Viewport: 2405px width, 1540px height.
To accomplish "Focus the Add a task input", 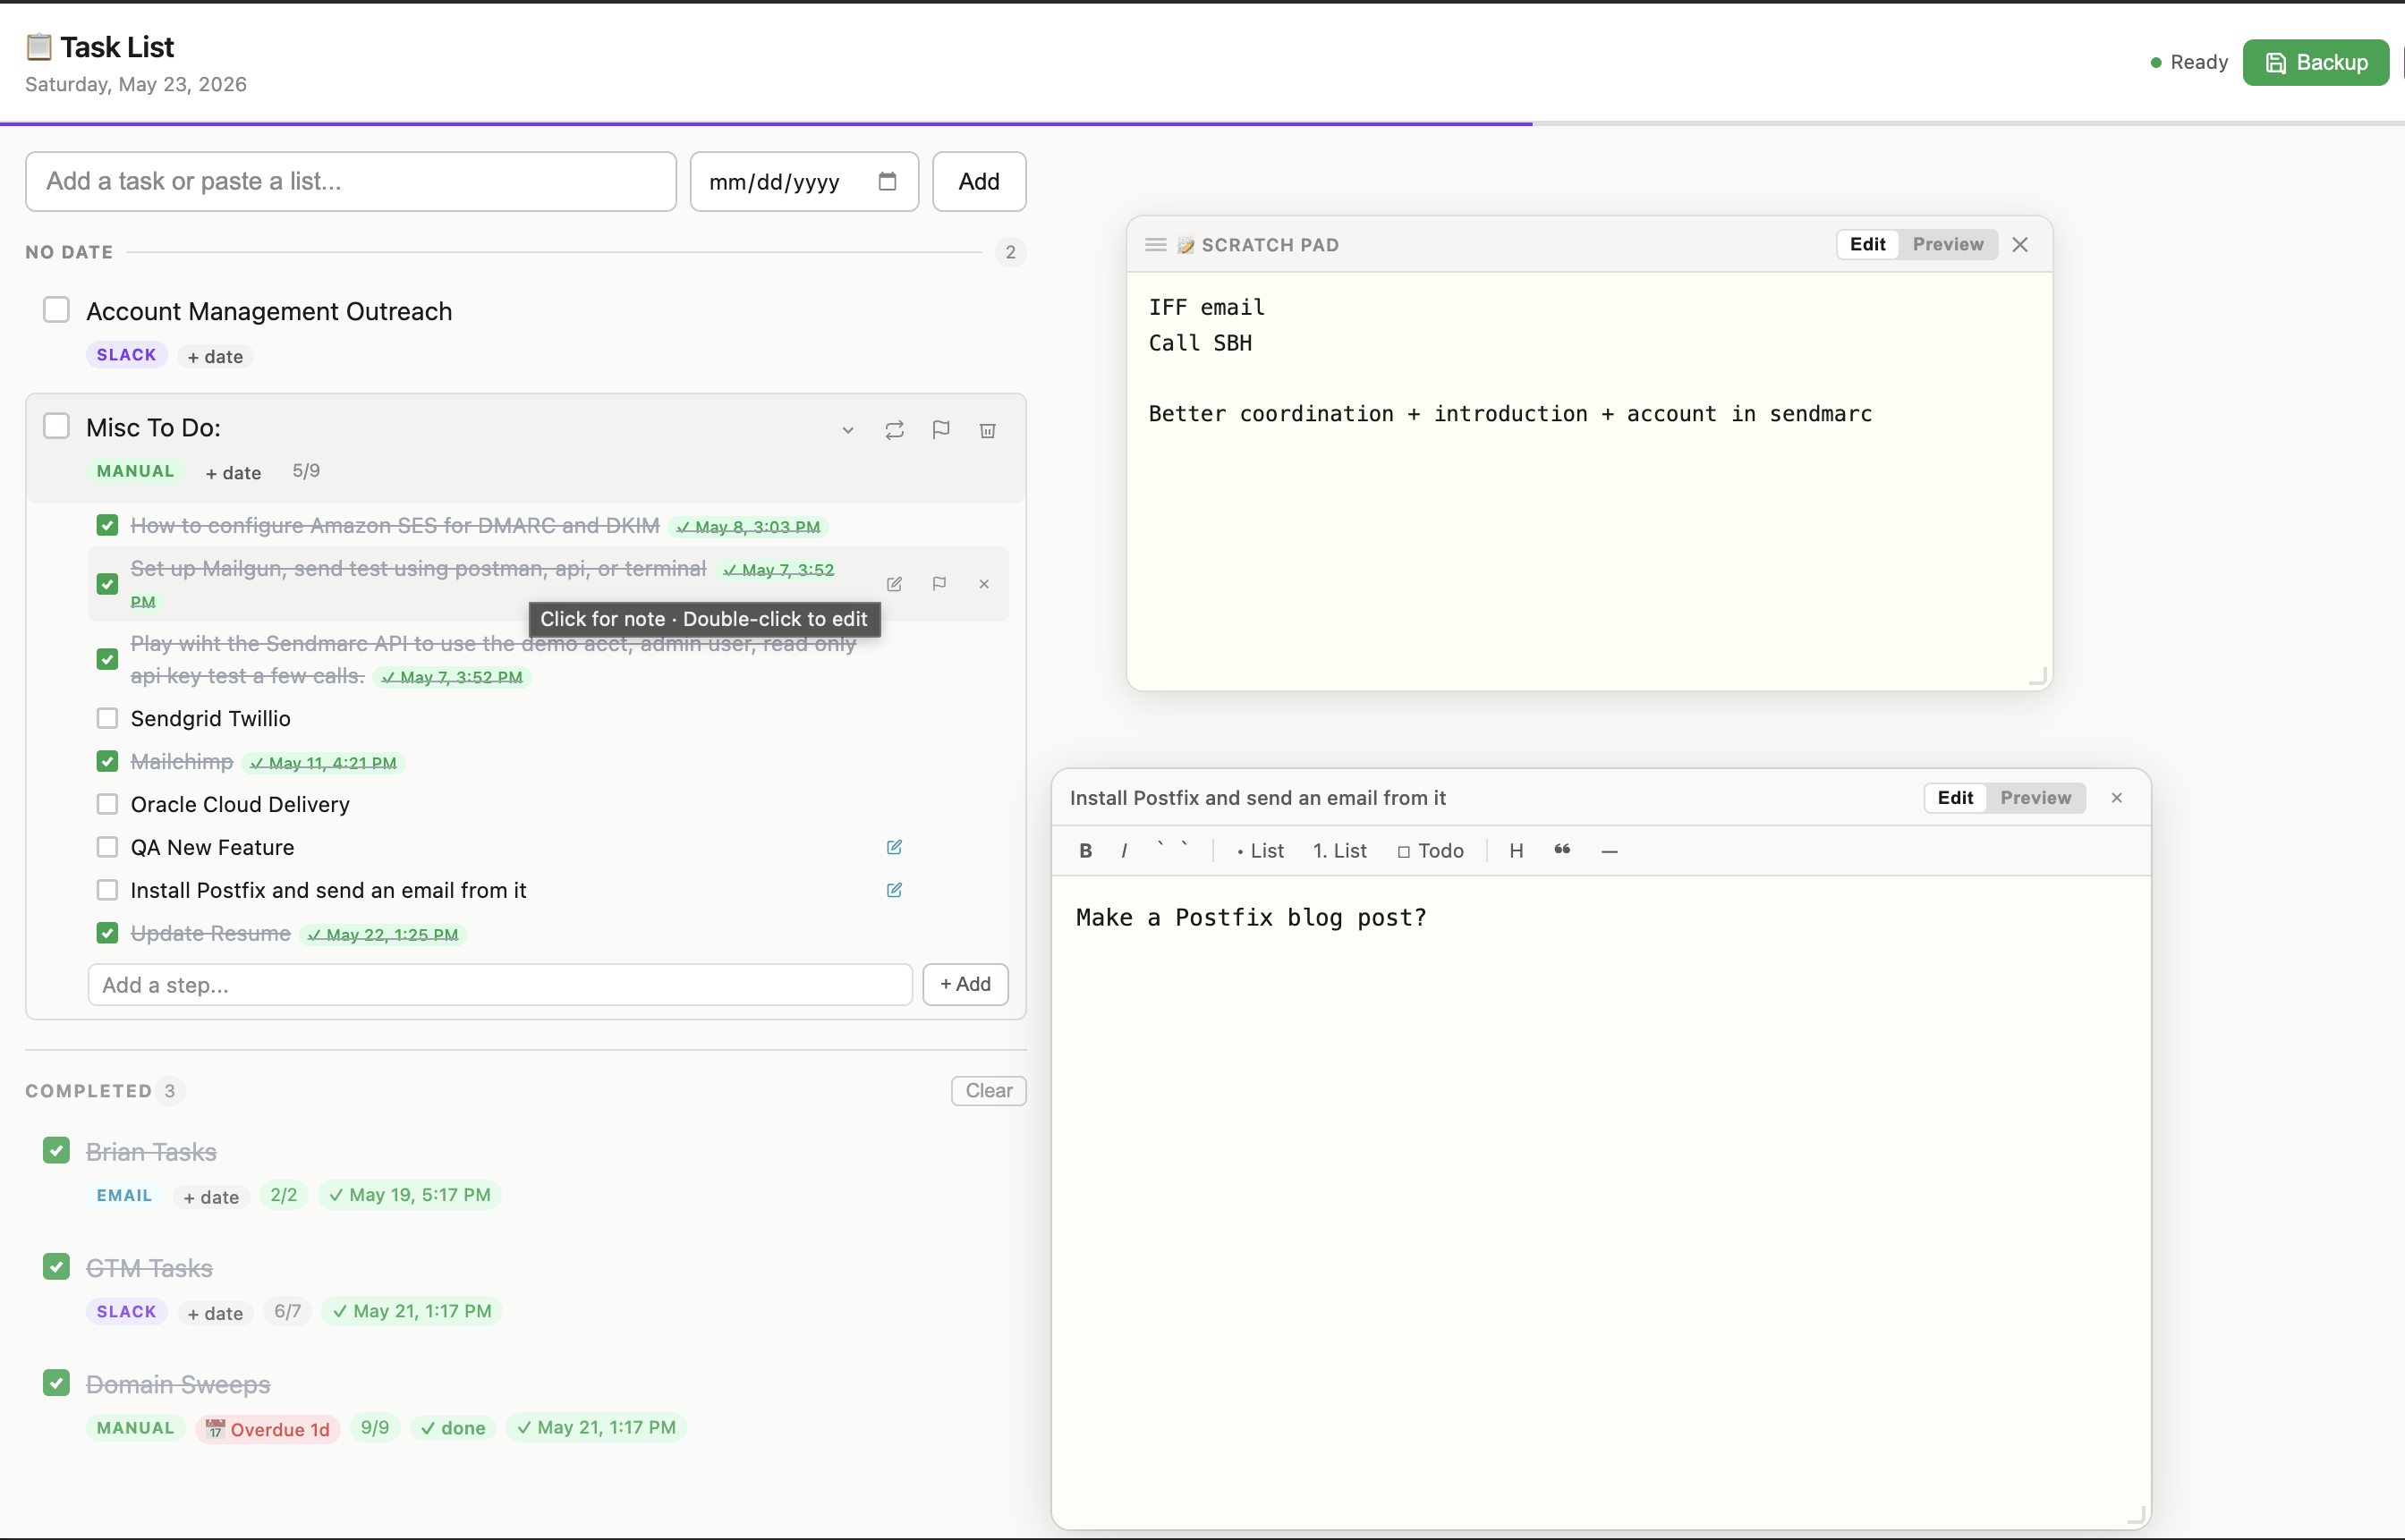I will (351, 181).
